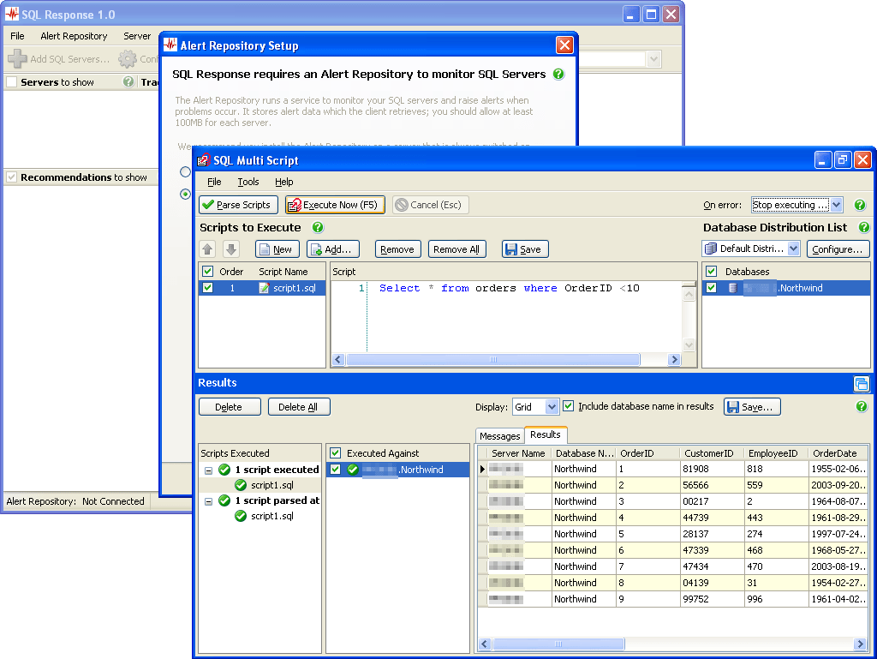Image resolution: width=877 pixels, height=659 pixels.
Task: Click script editor horizontal scrollbar thumb
Action: tap(492, 360)
